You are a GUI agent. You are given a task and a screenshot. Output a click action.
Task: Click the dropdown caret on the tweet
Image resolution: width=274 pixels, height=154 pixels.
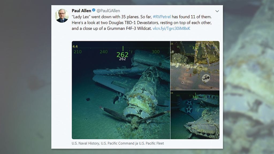tap(217, 11)
